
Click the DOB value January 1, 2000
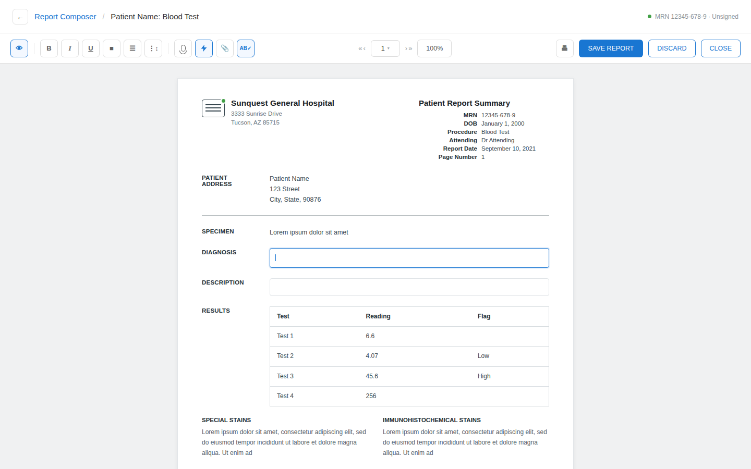tap(503, 124)
